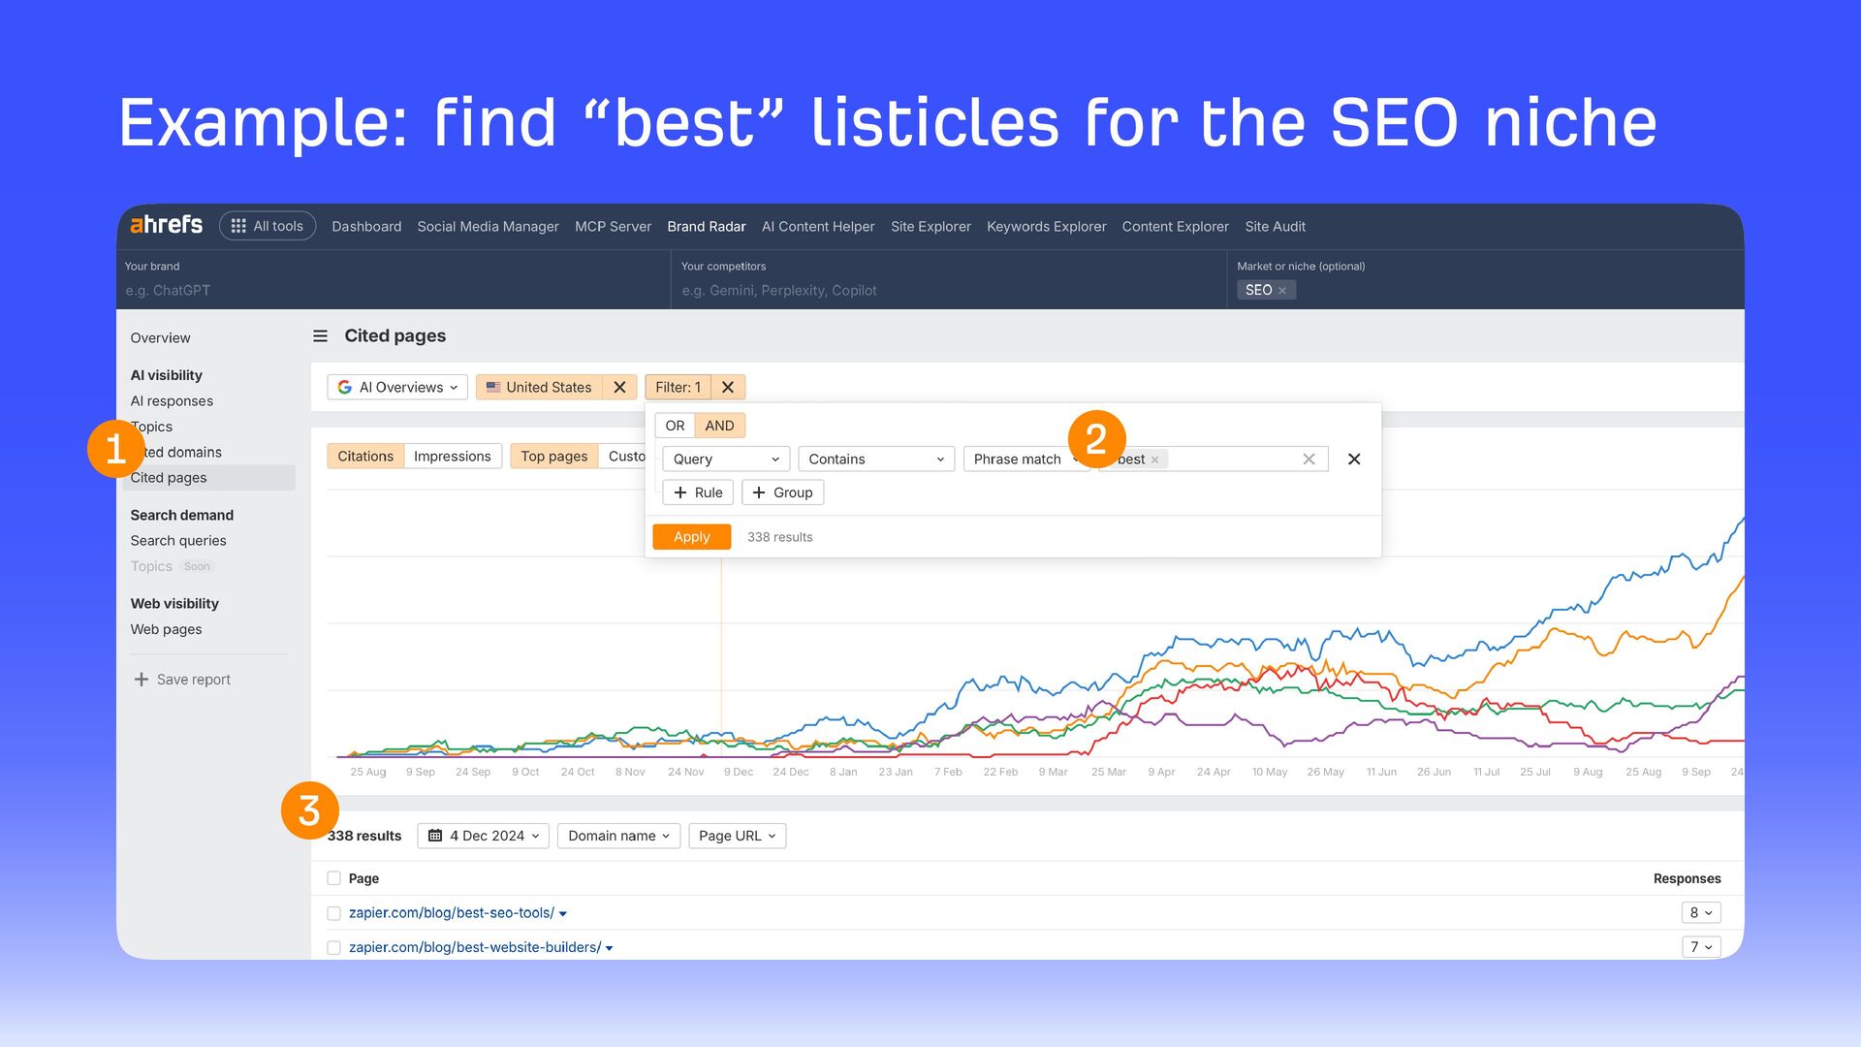This screenshot has height=1047, width=1861.
Task: Select the header Page checkbox
Action: tap(333, 878)
